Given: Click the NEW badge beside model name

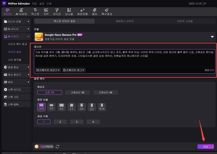Looking at the screenshot, I should pyautogui.click(x=80, y=35).
